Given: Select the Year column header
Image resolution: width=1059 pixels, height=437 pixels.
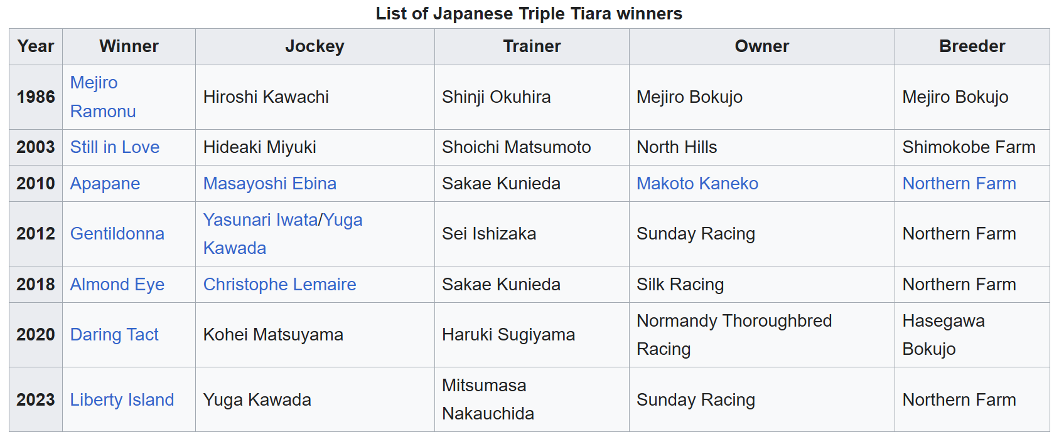Looking at the screenshot, I should pos(36,46).
